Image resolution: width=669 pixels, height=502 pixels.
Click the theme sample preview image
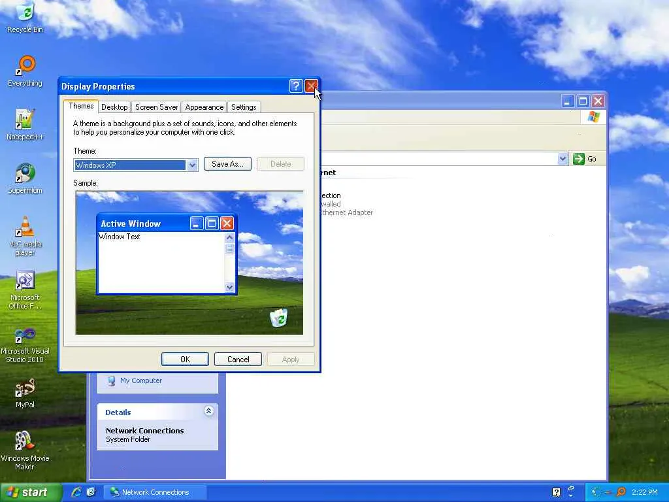click(189, 263)
